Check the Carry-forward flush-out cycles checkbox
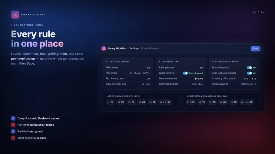Screen dimensions: 275x154 [13, 118]
